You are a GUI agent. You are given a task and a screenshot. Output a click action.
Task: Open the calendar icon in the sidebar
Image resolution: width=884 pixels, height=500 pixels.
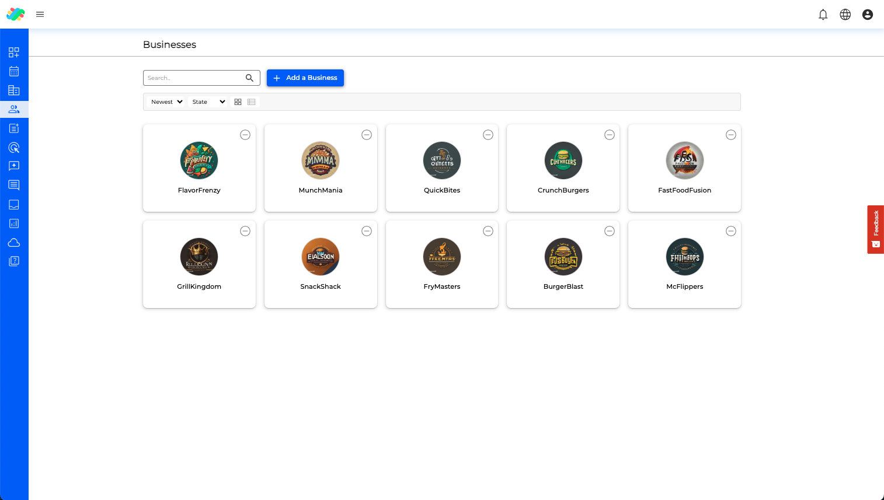14,71
